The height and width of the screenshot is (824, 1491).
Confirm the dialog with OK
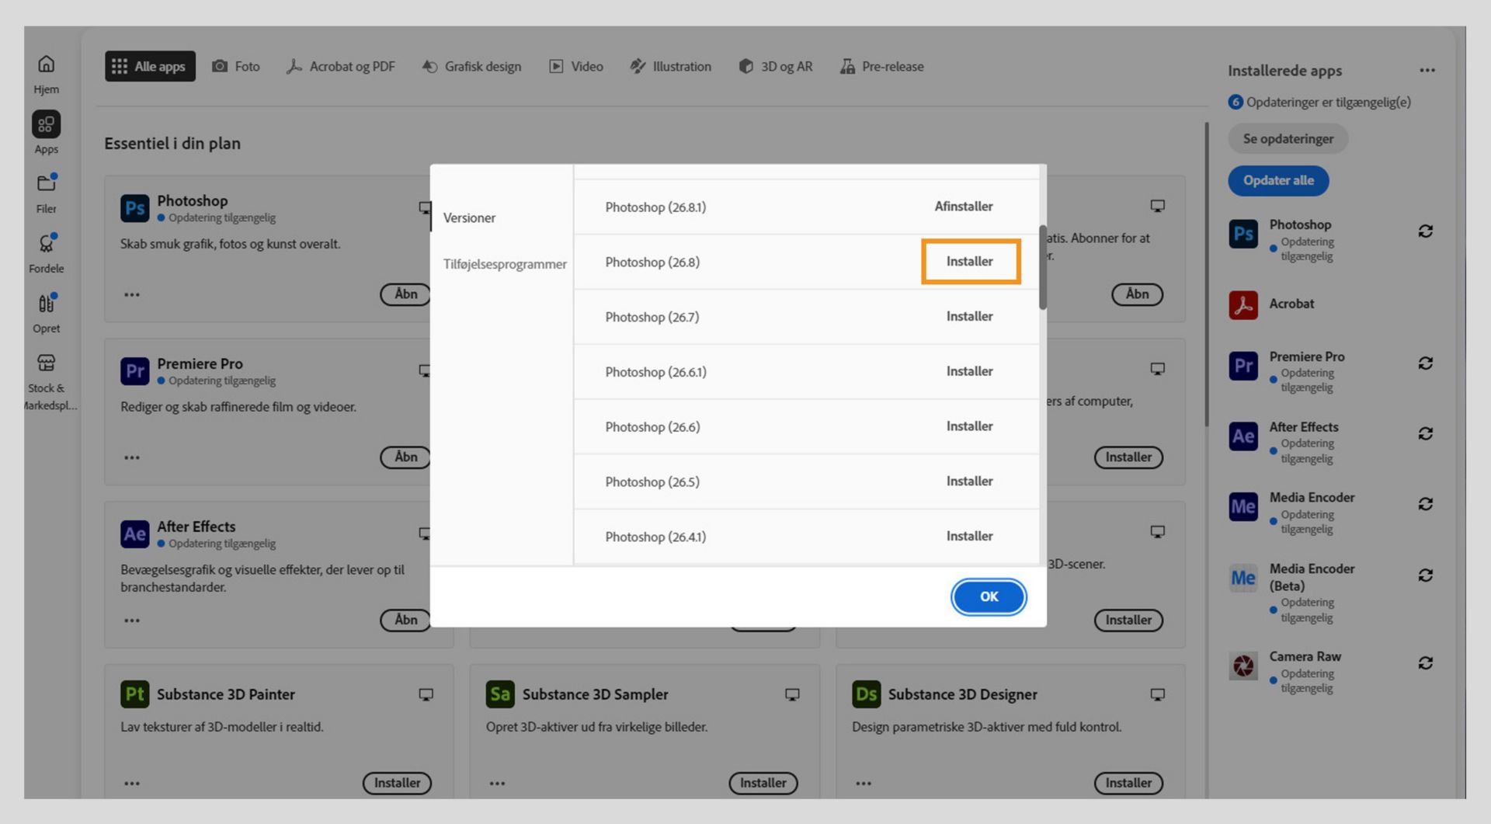(989, 596)
